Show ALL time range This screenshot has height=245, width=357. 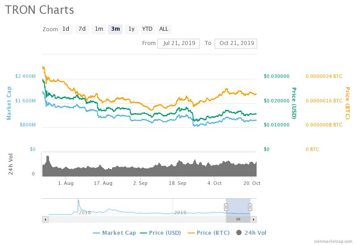[164, 29]
